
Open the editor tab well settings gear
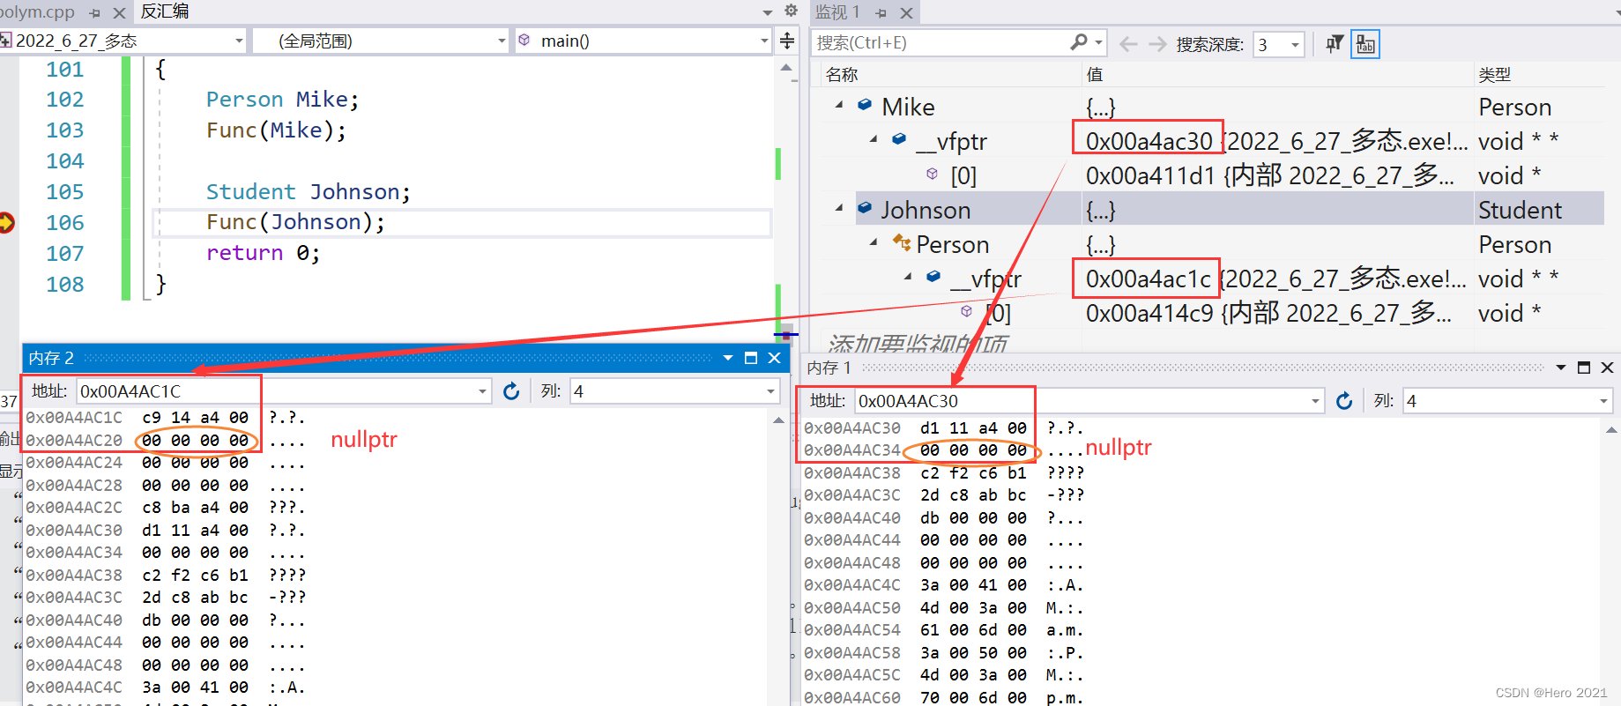791,11
